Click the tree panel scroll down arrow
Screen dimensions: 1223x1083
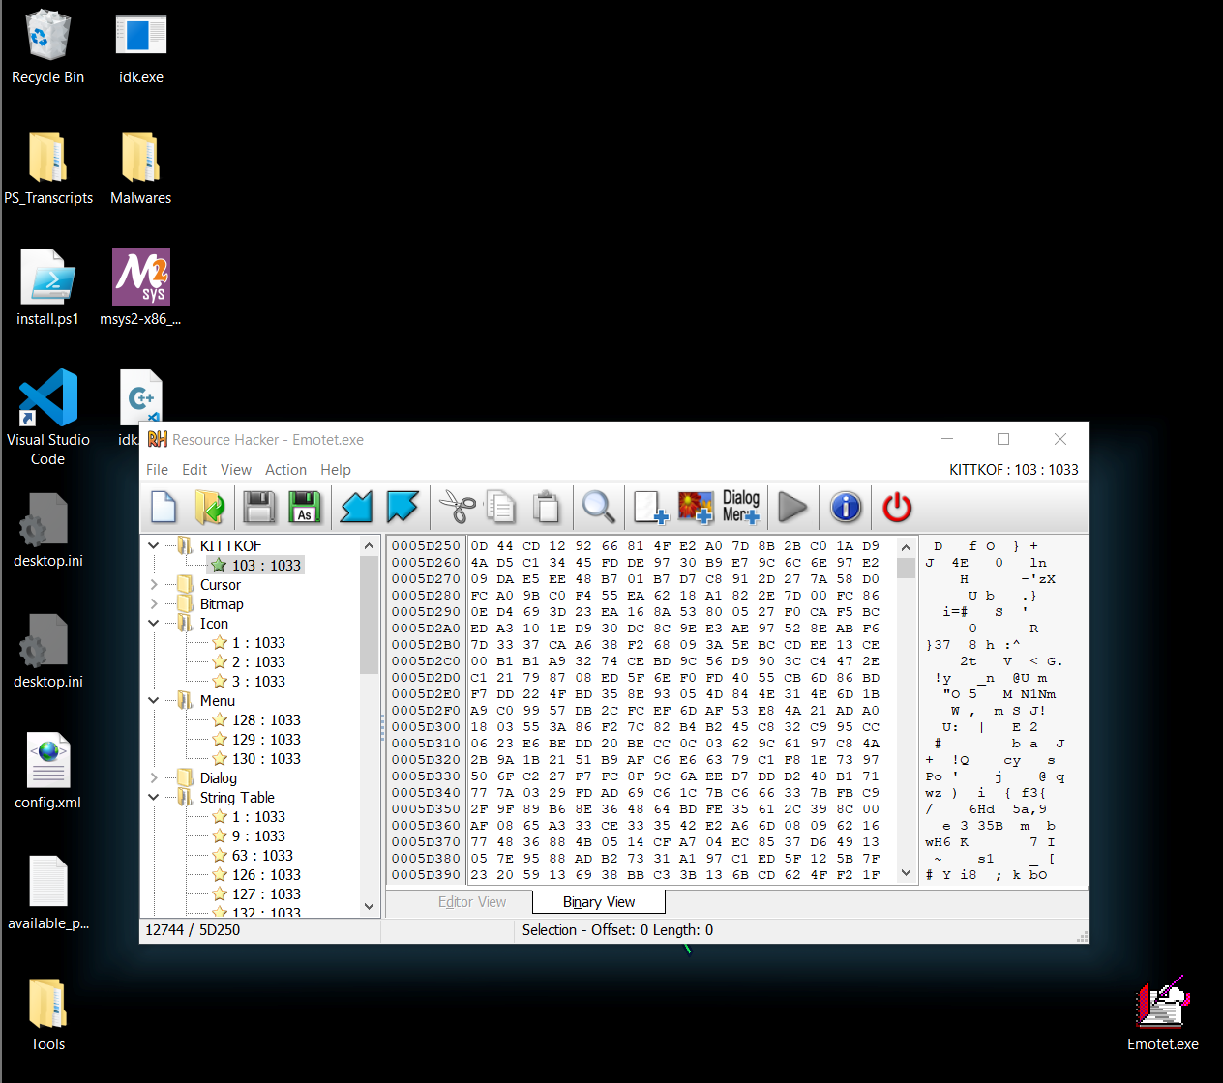click(x=369, y=907)
